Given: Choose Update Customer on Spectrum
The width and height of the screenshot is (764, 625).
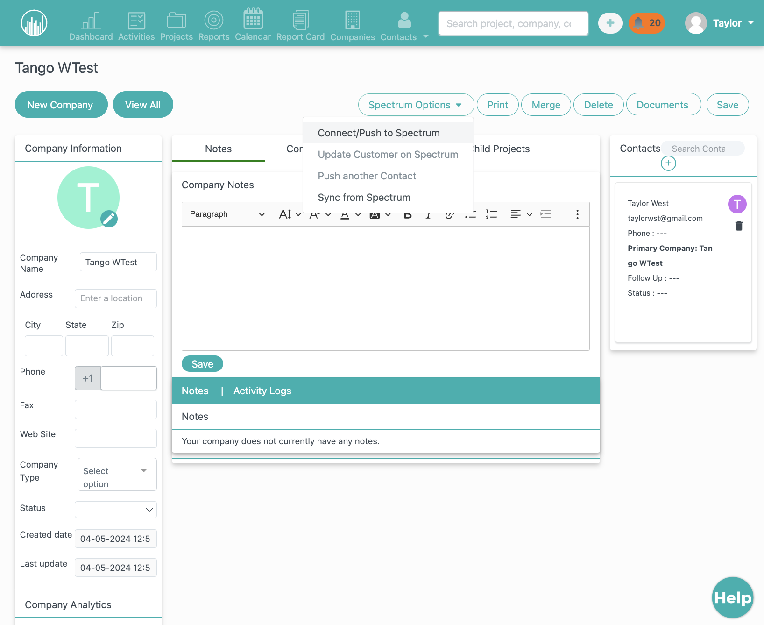Looking at the screenshot, I should (388, 155).
